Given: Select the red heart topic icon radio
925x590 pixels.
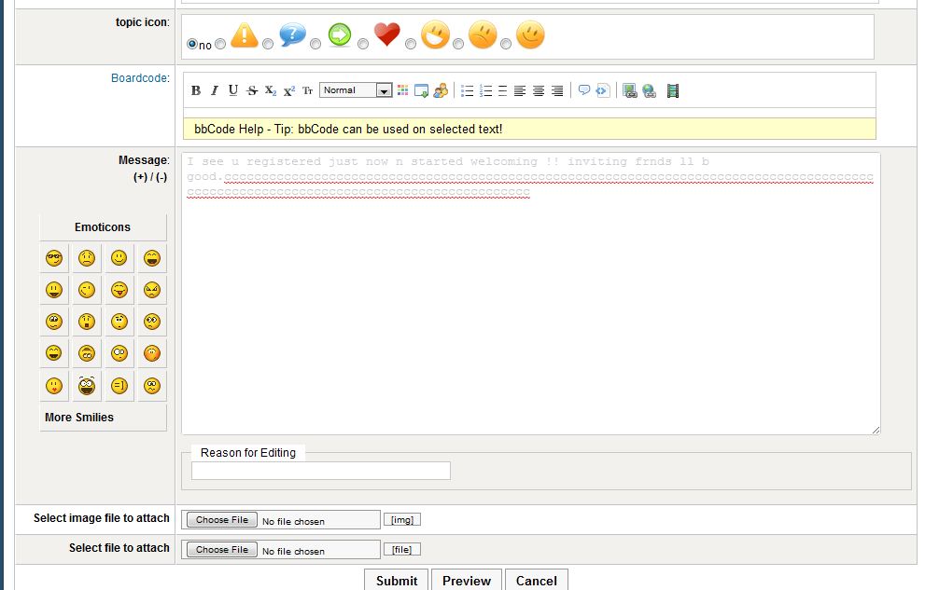Looking at the screenshot, I should coord(363,44).
